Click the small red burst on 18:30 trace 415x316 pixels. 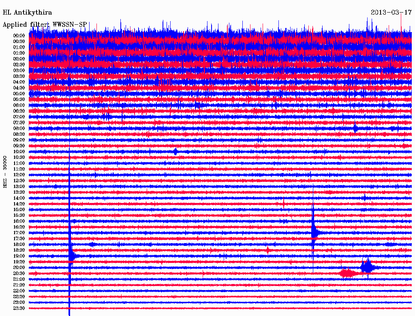268,250
